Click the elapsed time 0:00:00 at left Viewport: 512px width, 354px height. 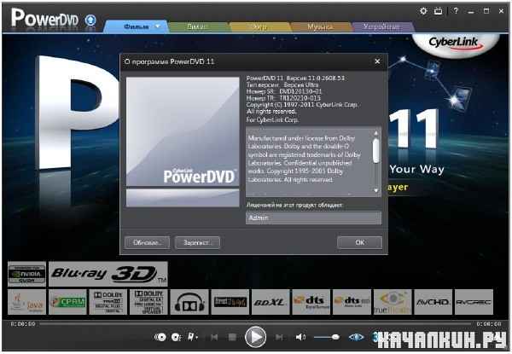tap(22, 324)
